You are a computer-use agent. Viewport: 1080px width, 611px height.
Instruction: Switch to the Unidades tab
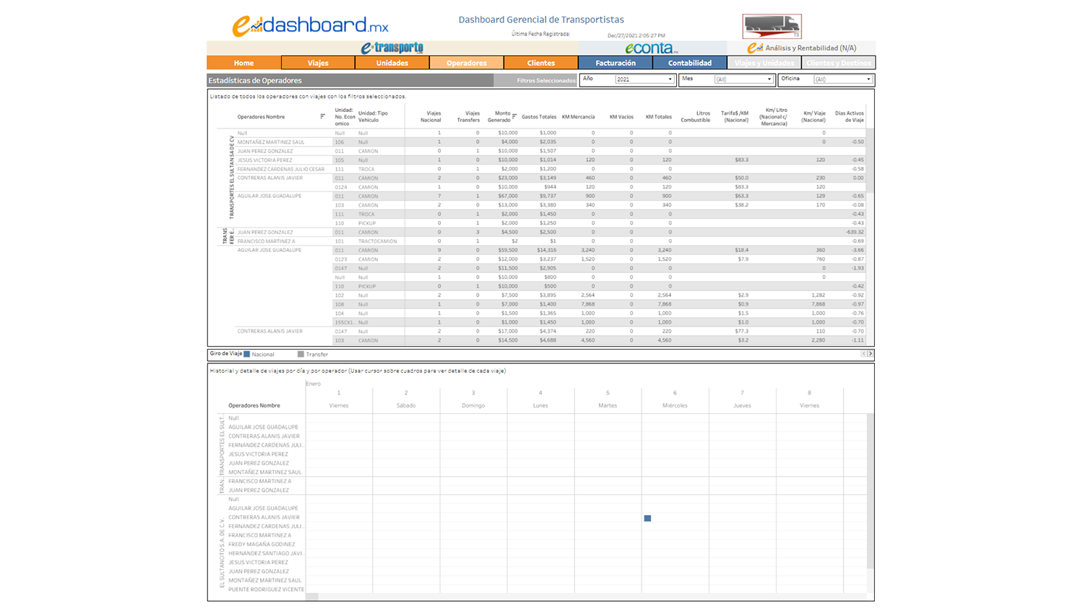[392, 63]
